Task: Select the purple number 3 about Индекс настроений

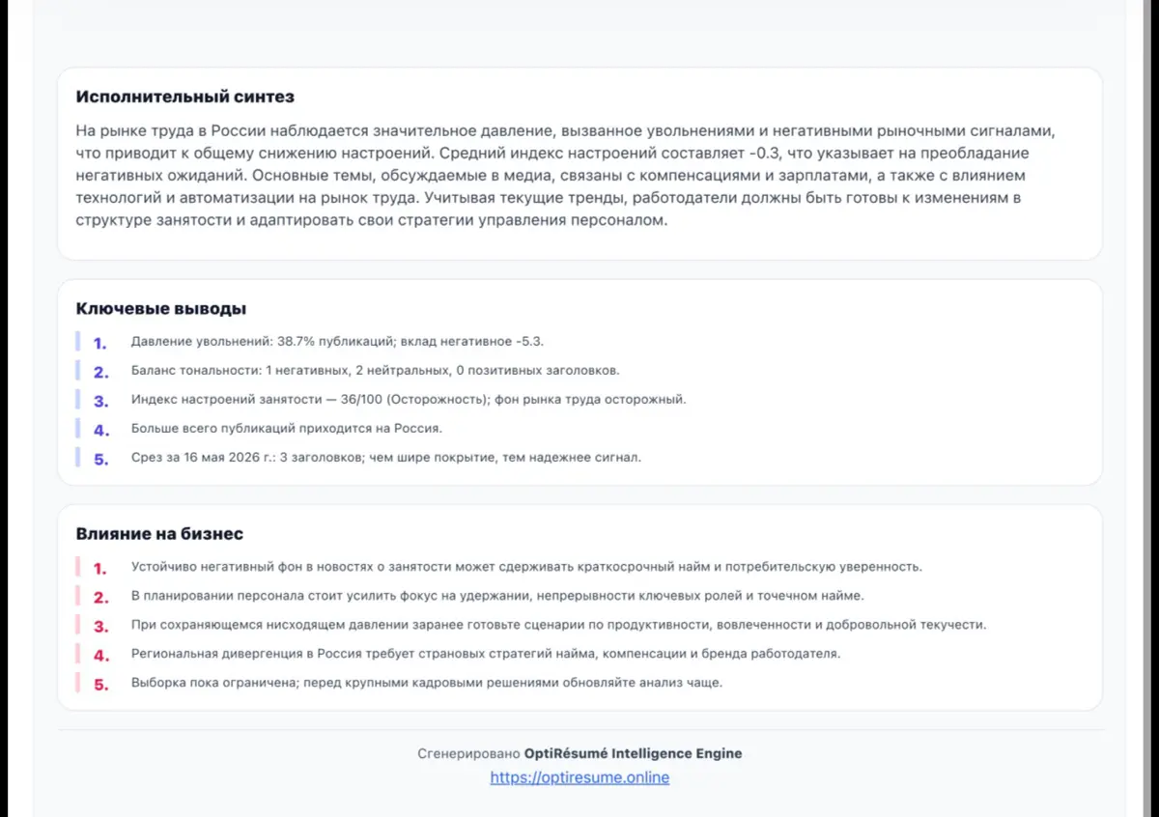Action: tap(101, 401)
